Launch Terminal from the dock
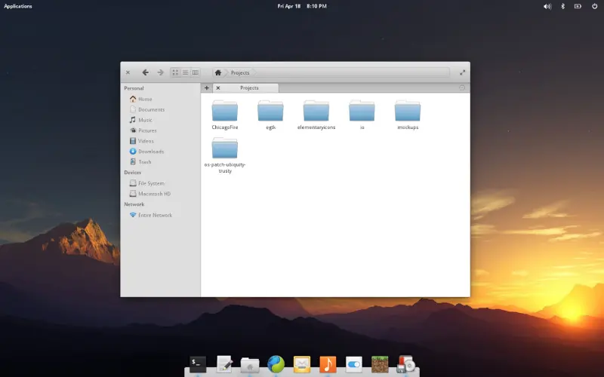Image resolution: width=604 pixels, height=377 pixels. pyautogui.click(x=198, y=364)
